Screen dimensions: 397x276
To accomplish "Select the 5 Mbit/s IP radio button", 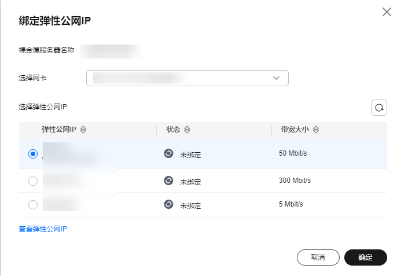I will coord(33,205).
